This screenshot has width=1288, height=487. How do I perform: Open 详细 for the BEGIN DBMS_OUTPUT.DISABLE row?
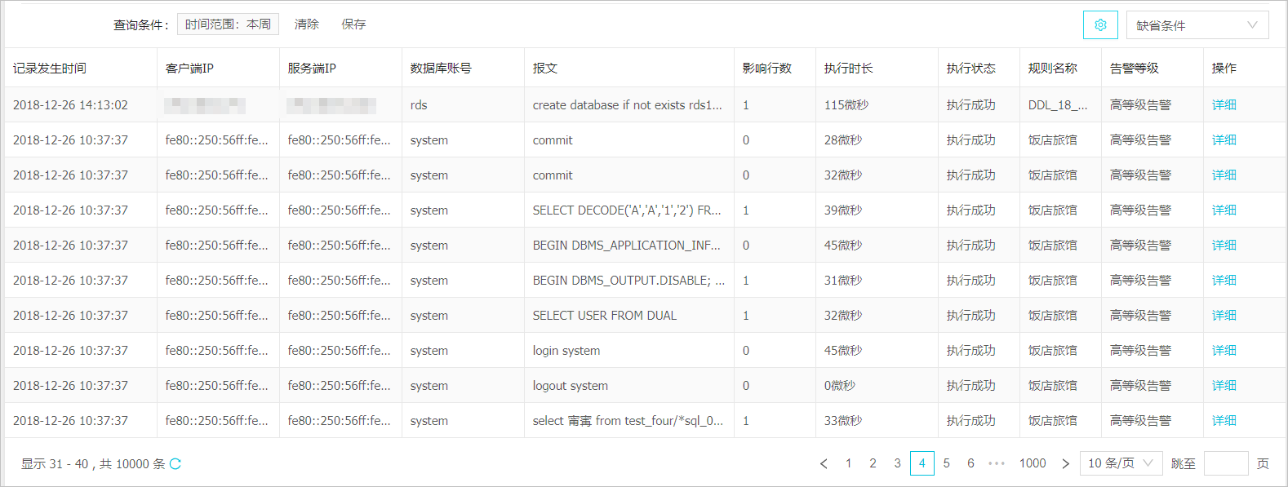coord(1224,281)
